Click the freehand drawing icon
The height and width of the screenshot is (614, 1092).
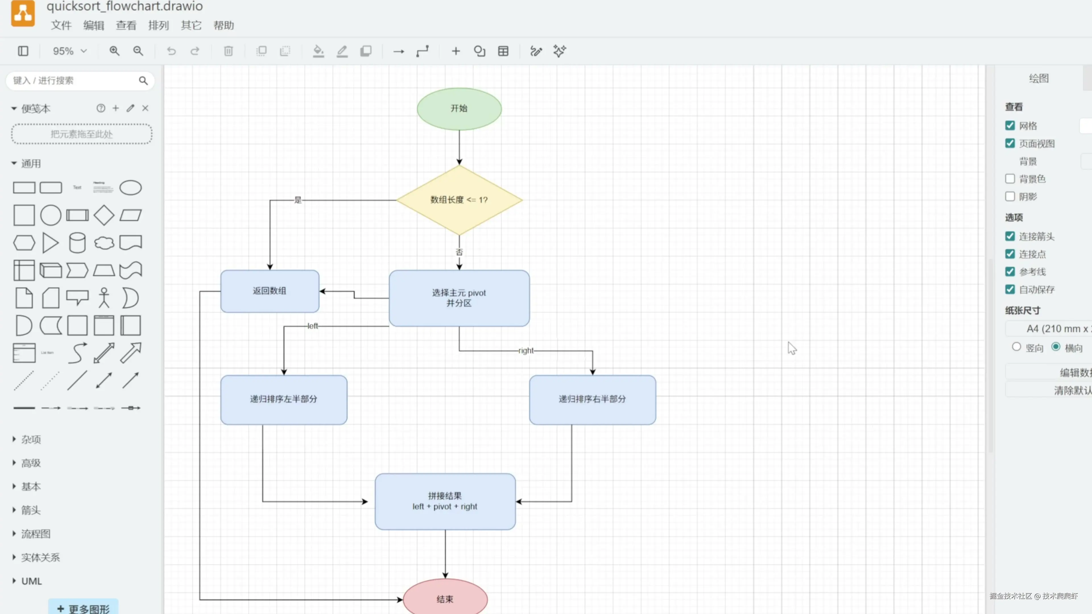point(536,51)
